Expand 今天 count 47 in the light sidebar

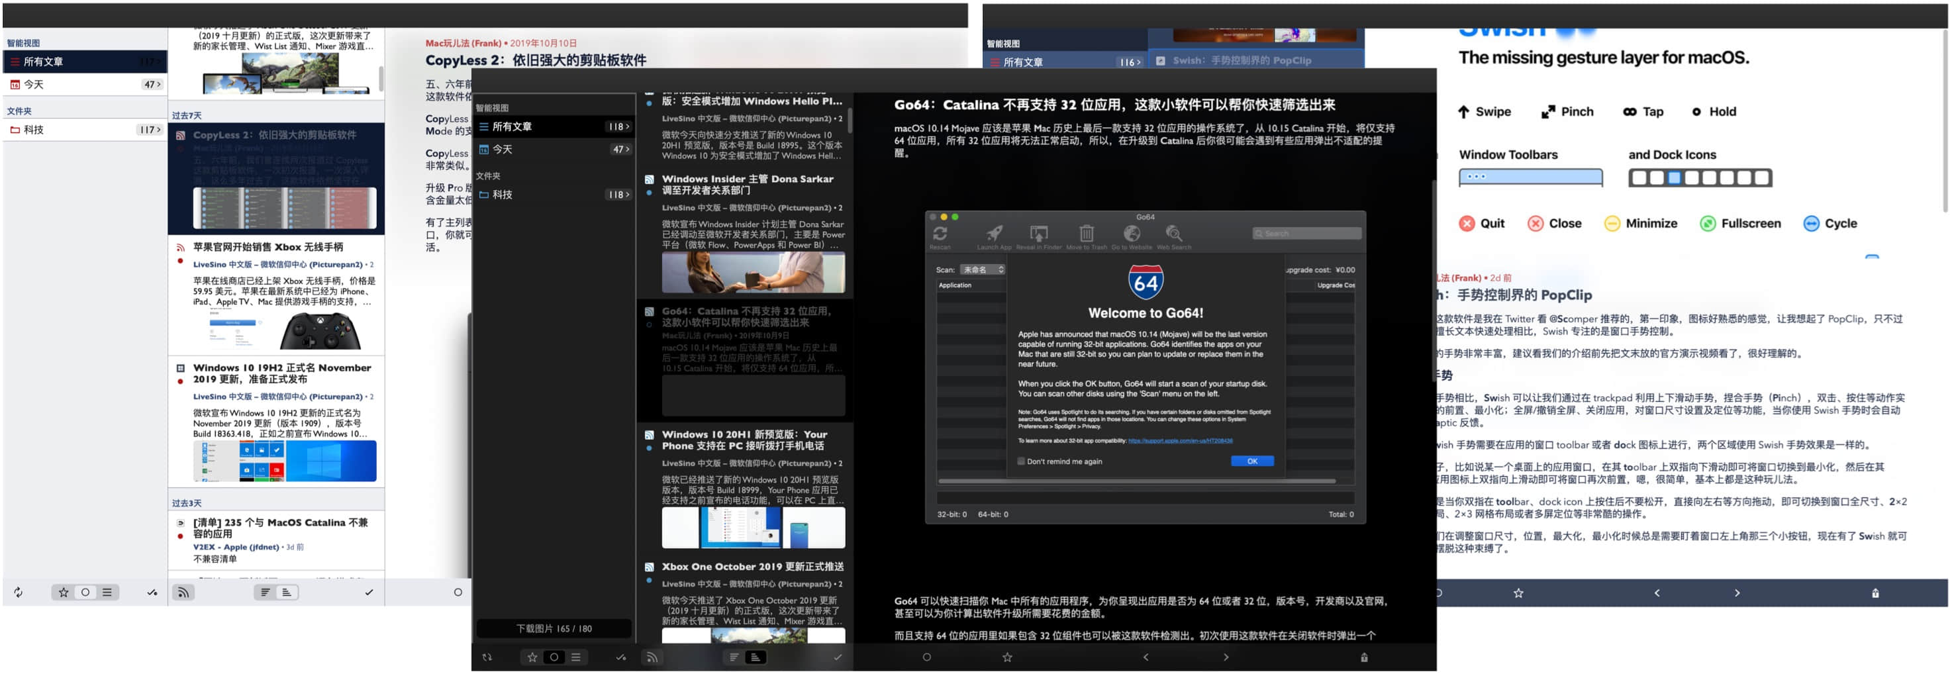coord(152,84)
